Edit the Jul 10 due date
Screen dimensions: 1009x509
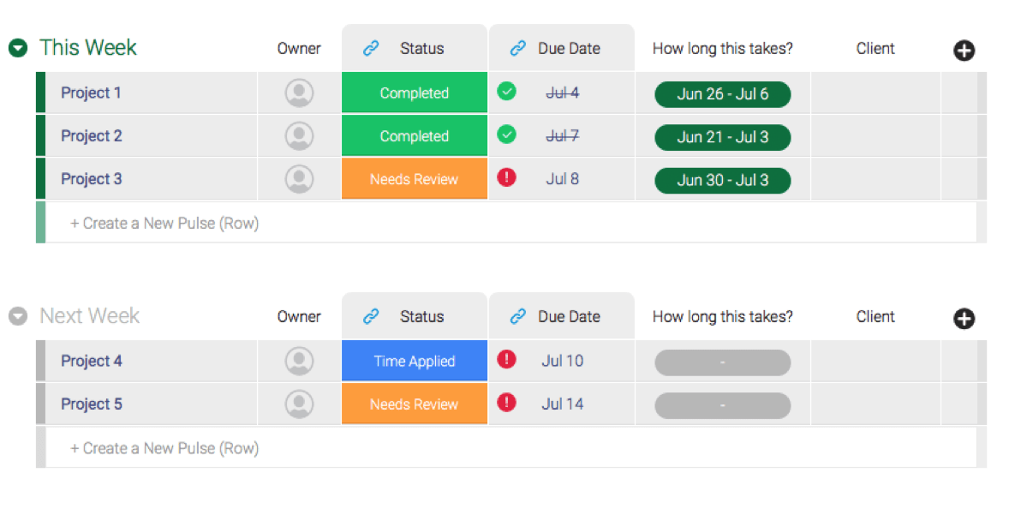[x=563, y=361]
